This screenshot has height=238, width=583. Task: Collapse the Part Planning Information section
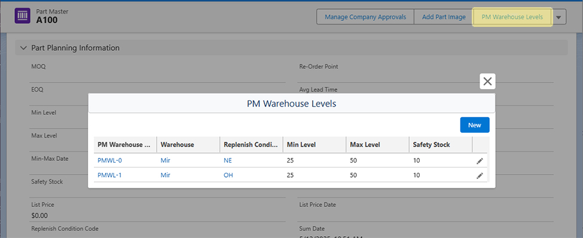point(23,48)
